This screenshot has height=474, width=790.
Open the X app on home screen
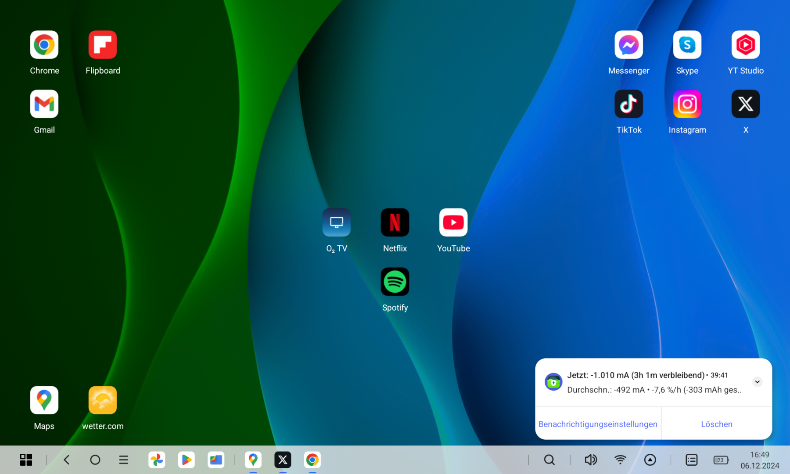pos(745,104)
